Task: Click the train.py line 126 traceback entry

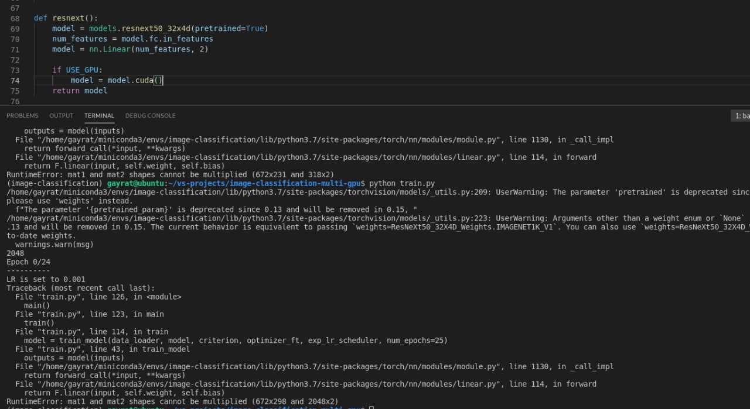Action: coord(98,297)
